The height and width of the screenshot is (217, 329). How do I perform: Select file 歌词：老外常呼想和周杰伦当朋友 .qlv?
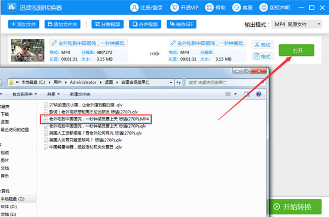[x=91, y=112]
